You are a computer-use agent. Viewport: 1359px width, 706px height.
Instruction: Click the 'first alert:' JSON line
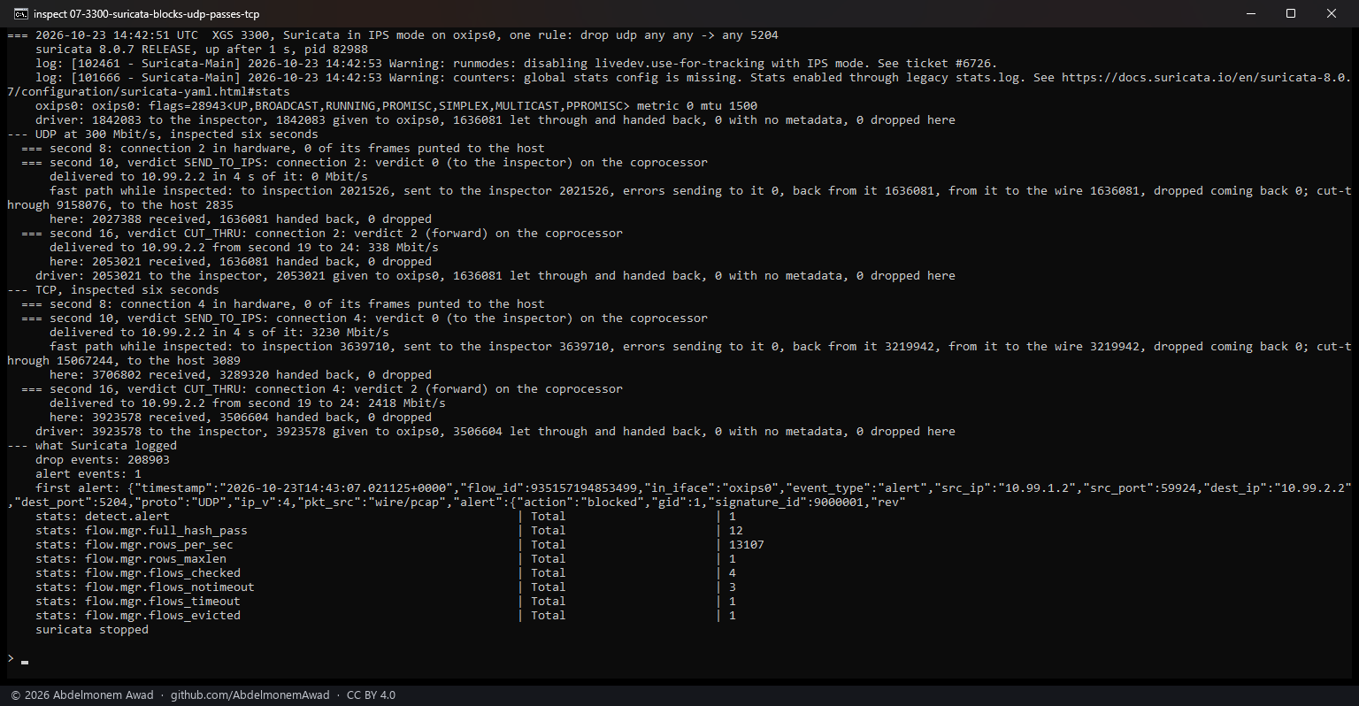click(x=679, y=495)
